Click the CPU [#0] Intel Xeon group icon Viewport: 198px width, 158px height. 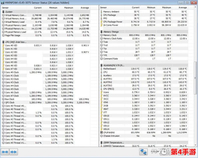[x=3, y=42]
